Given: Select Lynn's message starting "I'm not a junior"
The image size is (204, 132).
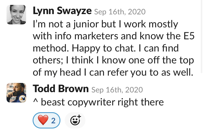Looking at the screenshot, I should pos(114,48).
